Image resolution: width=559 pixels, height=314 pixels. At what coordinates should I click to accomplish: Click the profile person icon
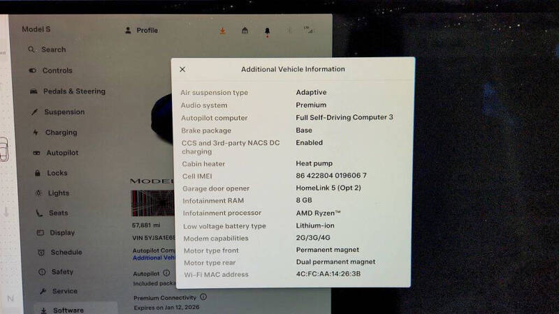click(128, 30)
